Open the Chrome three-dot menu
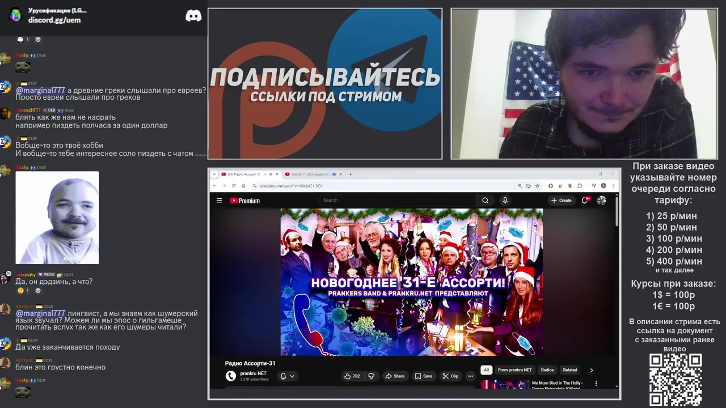Image resolution: width=726 pixels, height=408 pixels. point(613,185)
